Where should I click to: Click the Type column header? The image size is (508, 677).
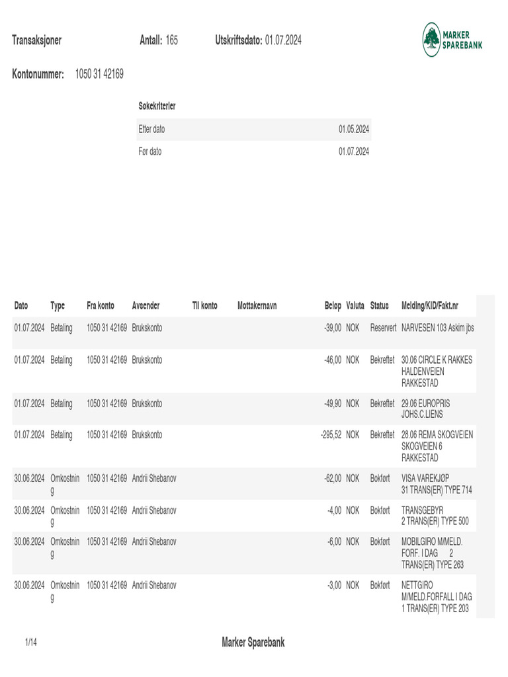[x=58, y=306]
